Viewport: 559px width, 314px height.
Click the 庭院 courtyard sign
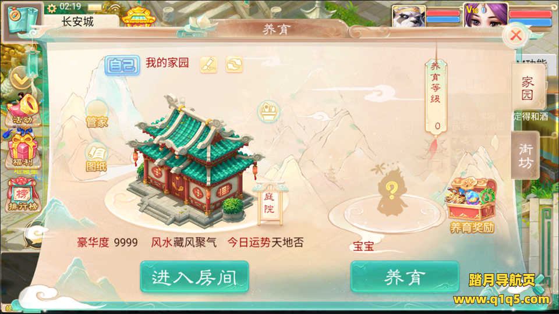(x=269, y=204)
